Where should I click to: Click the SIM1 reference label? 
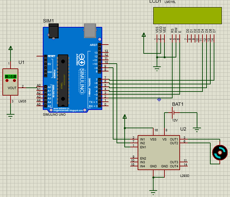coord(48,21)
